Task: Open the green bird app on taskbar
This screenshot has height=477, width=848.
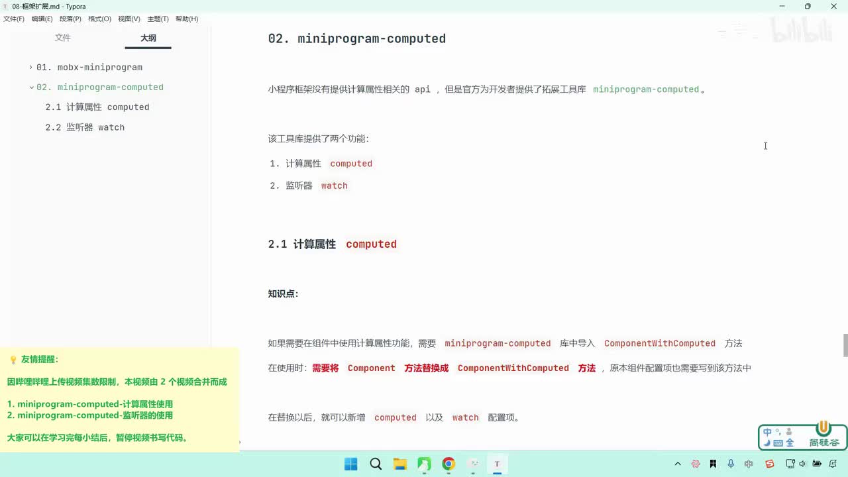Action: point(424,464)
